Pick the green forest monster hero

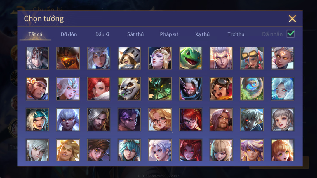160,89
